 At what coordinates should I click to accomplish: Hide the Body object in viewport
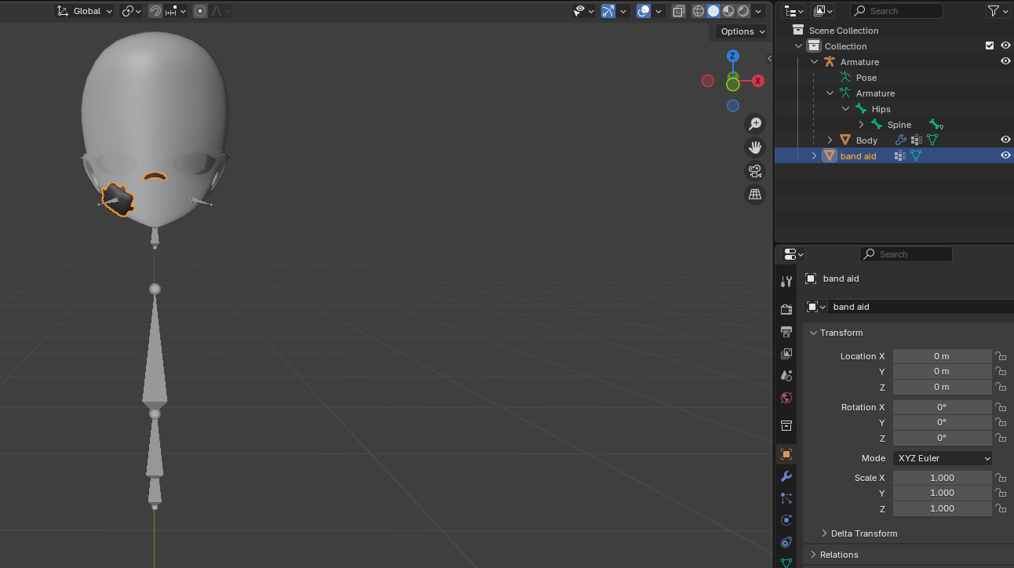click(1005, 140)
